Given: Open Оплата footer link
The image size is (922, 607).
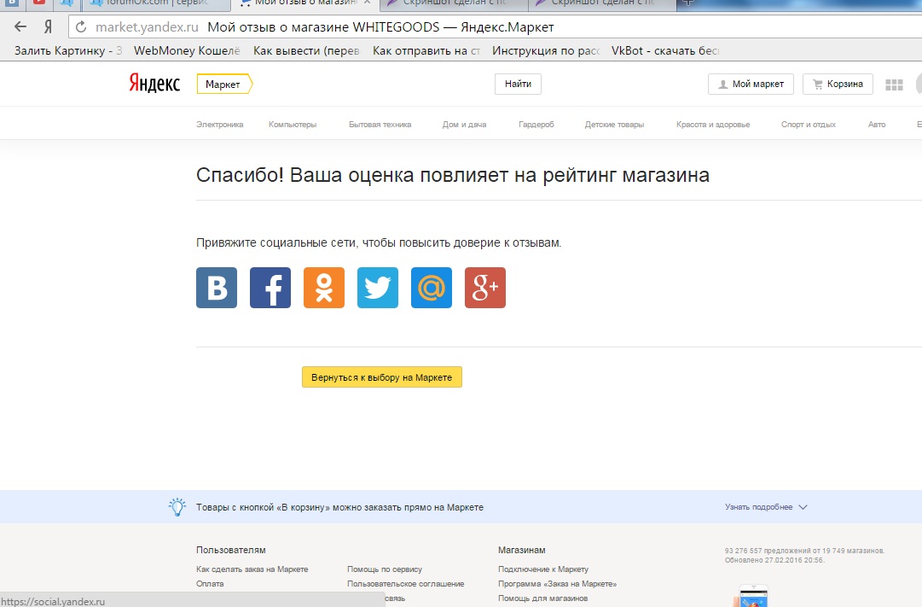Looking at the screenshot, I should (x=210, y=583).
